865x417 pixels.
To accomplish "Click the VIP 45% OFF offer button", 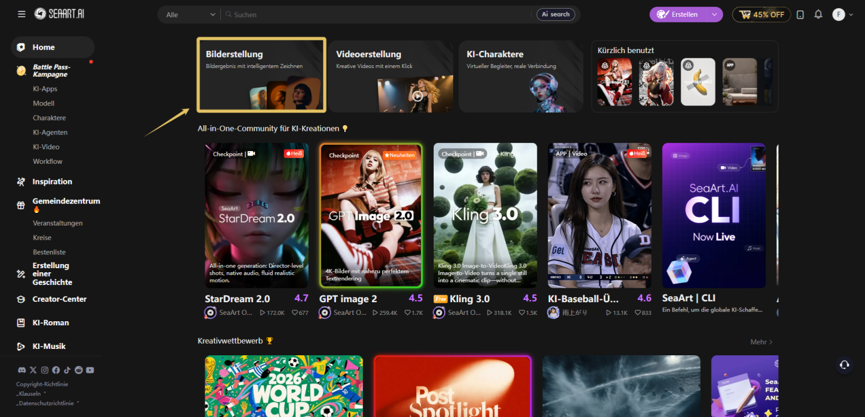I will click(x=762, y=14).
